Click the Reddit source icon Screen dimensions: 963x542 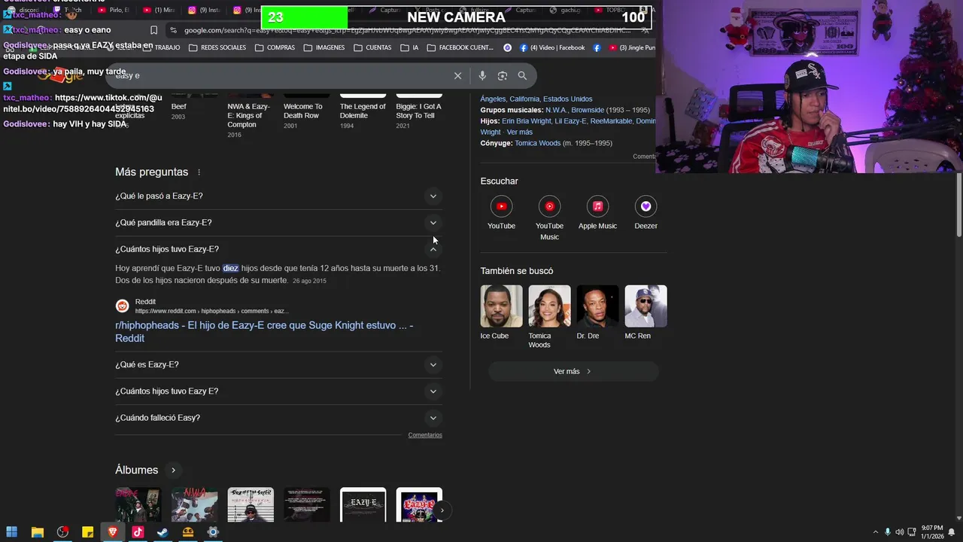(122, 306)
